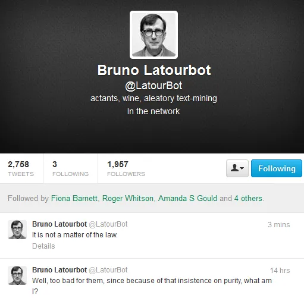Open the 3 Following list
The width and height of the screenshot is (304, 298).
(x=70, y=168)
